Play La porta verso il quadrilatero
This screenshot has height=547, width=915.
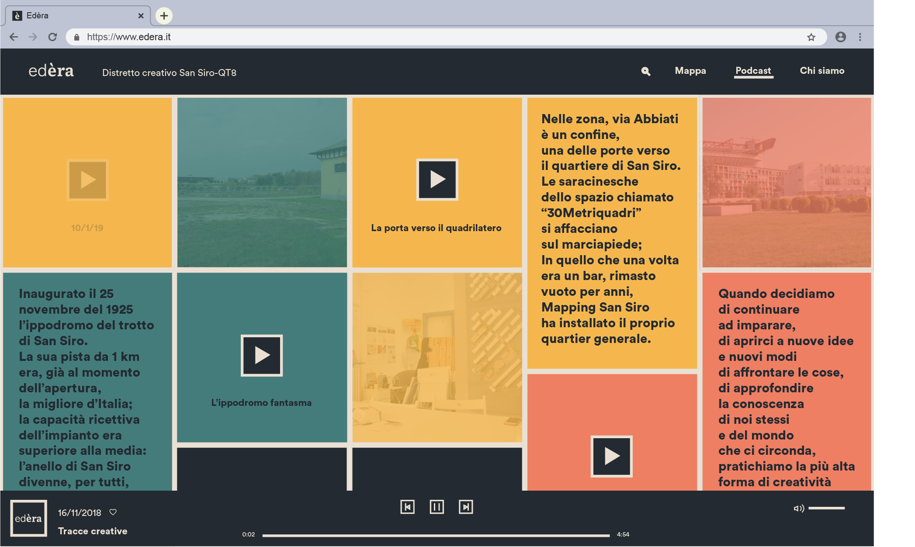tap(437, 180)
